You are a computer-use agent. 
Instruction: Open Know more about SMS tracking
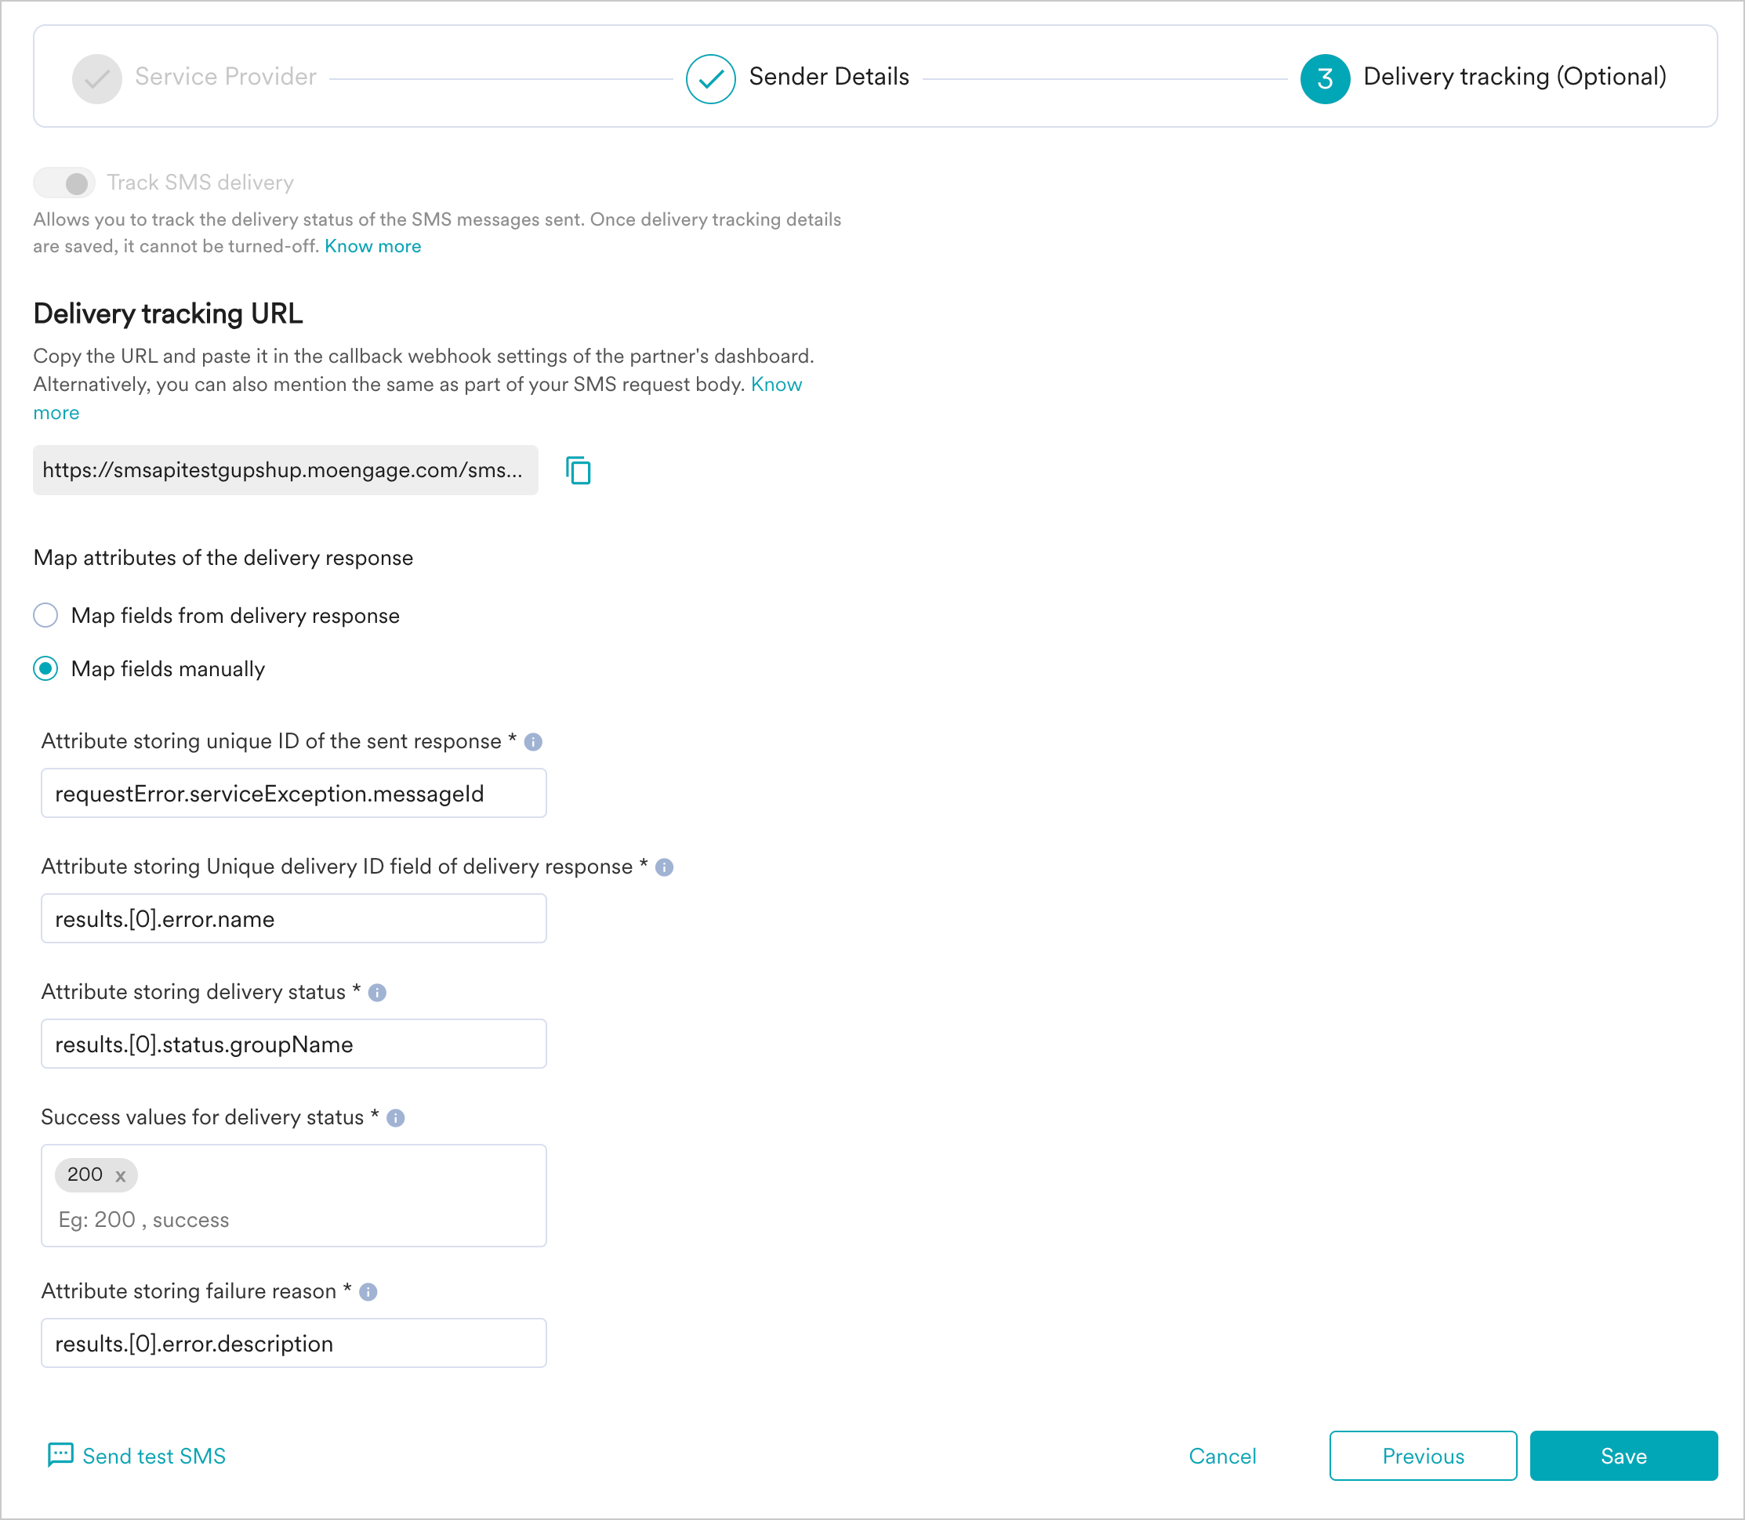point(372,246)
